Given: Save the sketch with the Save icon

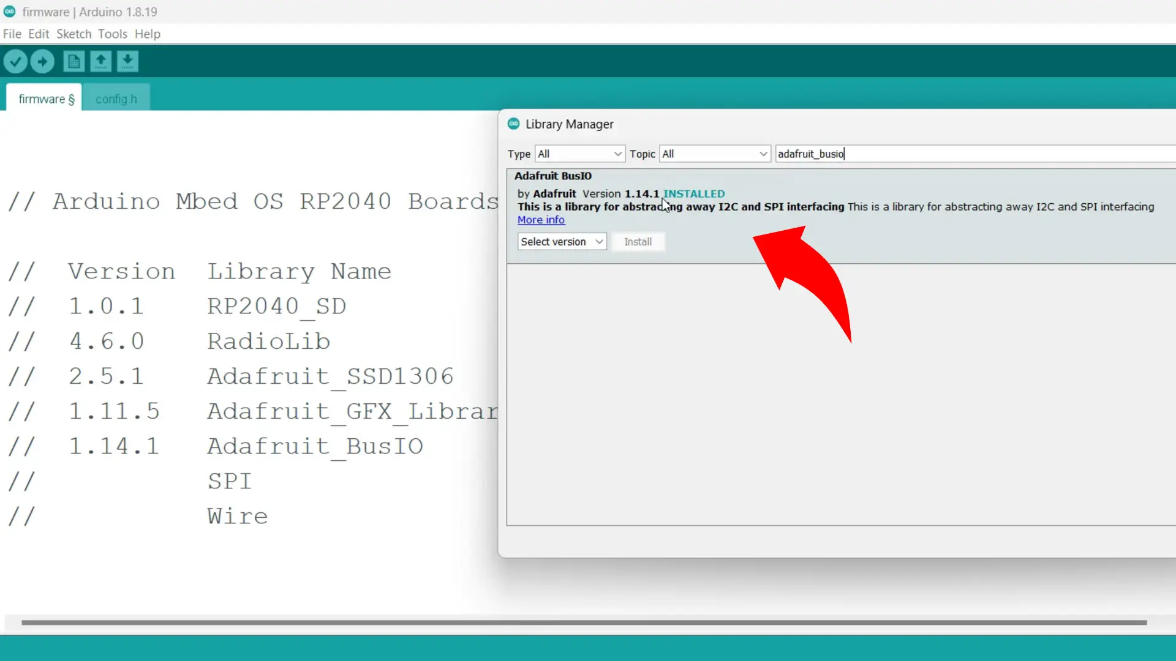Looking at the screenshot, I should pyautogui.click(x=127, y=61).
